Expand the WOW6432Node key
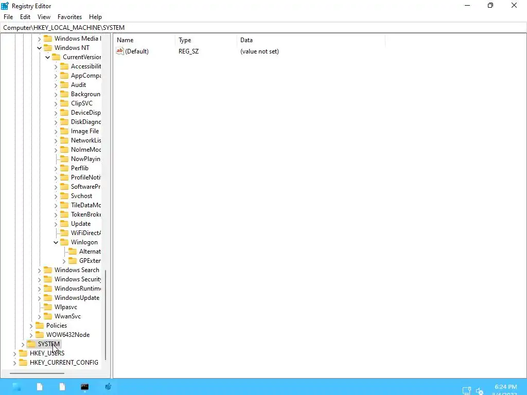Image resolution: width=527 pixels, height=395 pixels. (x=31, y=335)
